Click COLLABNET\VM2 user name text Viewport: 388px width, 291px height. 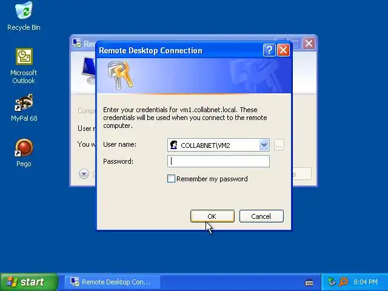click(x=206, y=145)
